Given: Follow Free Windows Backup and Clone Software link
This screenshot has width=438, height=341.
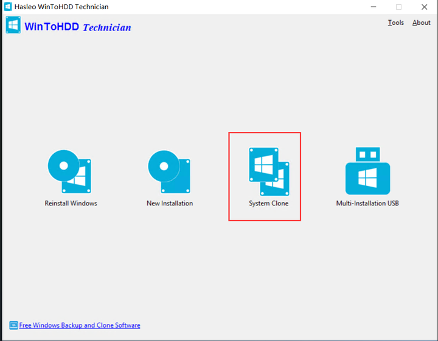Looking at the screenshot, I should 80,325.
